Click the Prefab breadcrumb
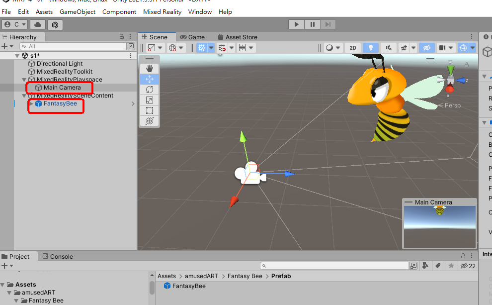Image resolution: width=492 pixels, height=305 pixels. (281, 276)
